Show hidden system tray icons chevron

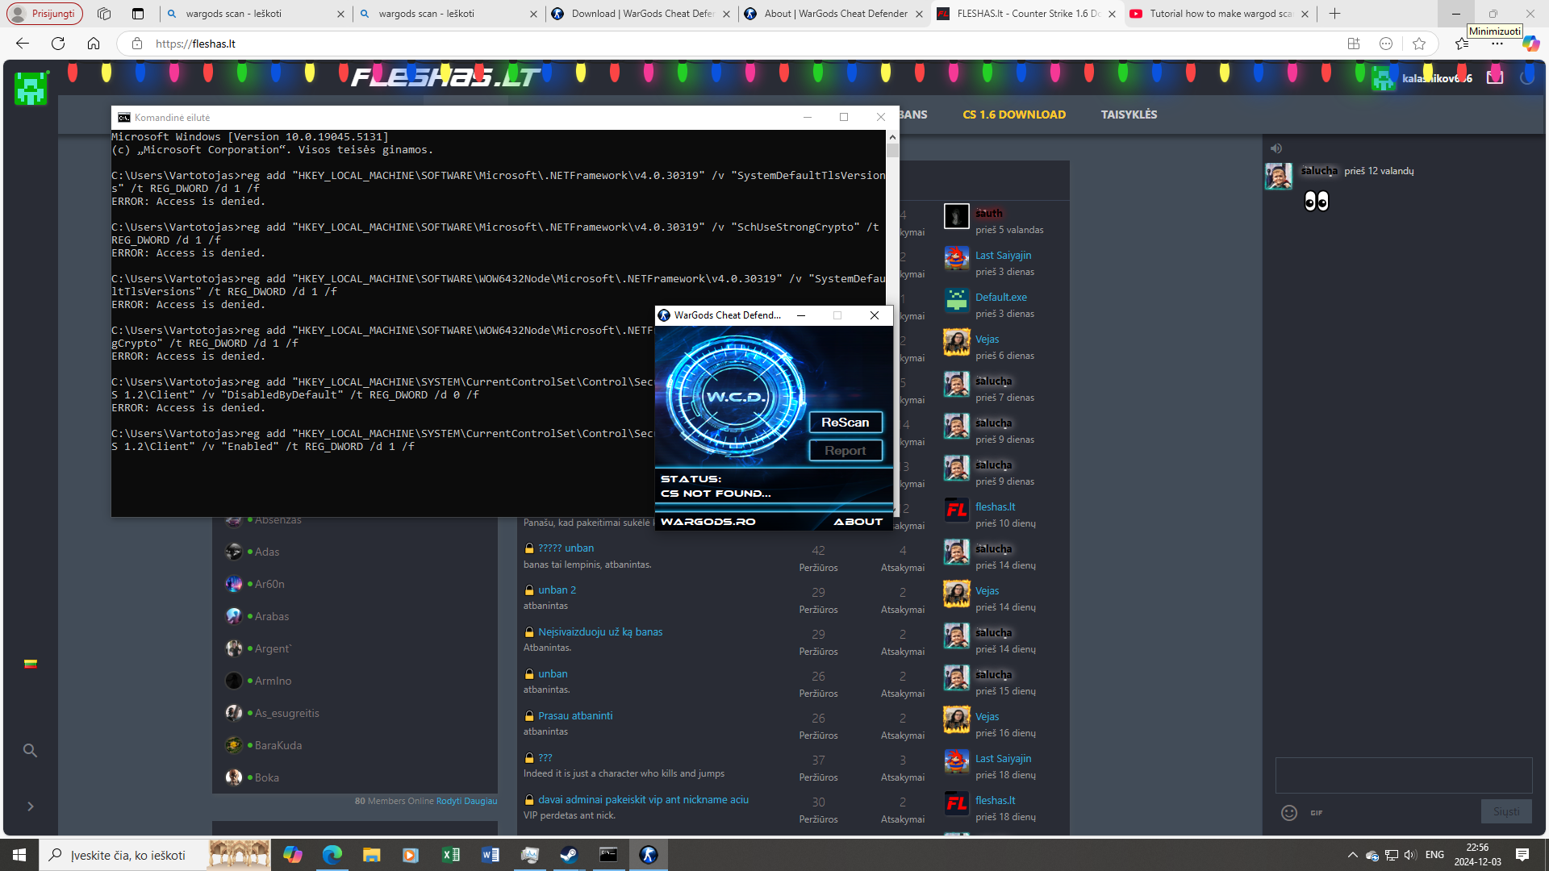[x=1352, y=855]
